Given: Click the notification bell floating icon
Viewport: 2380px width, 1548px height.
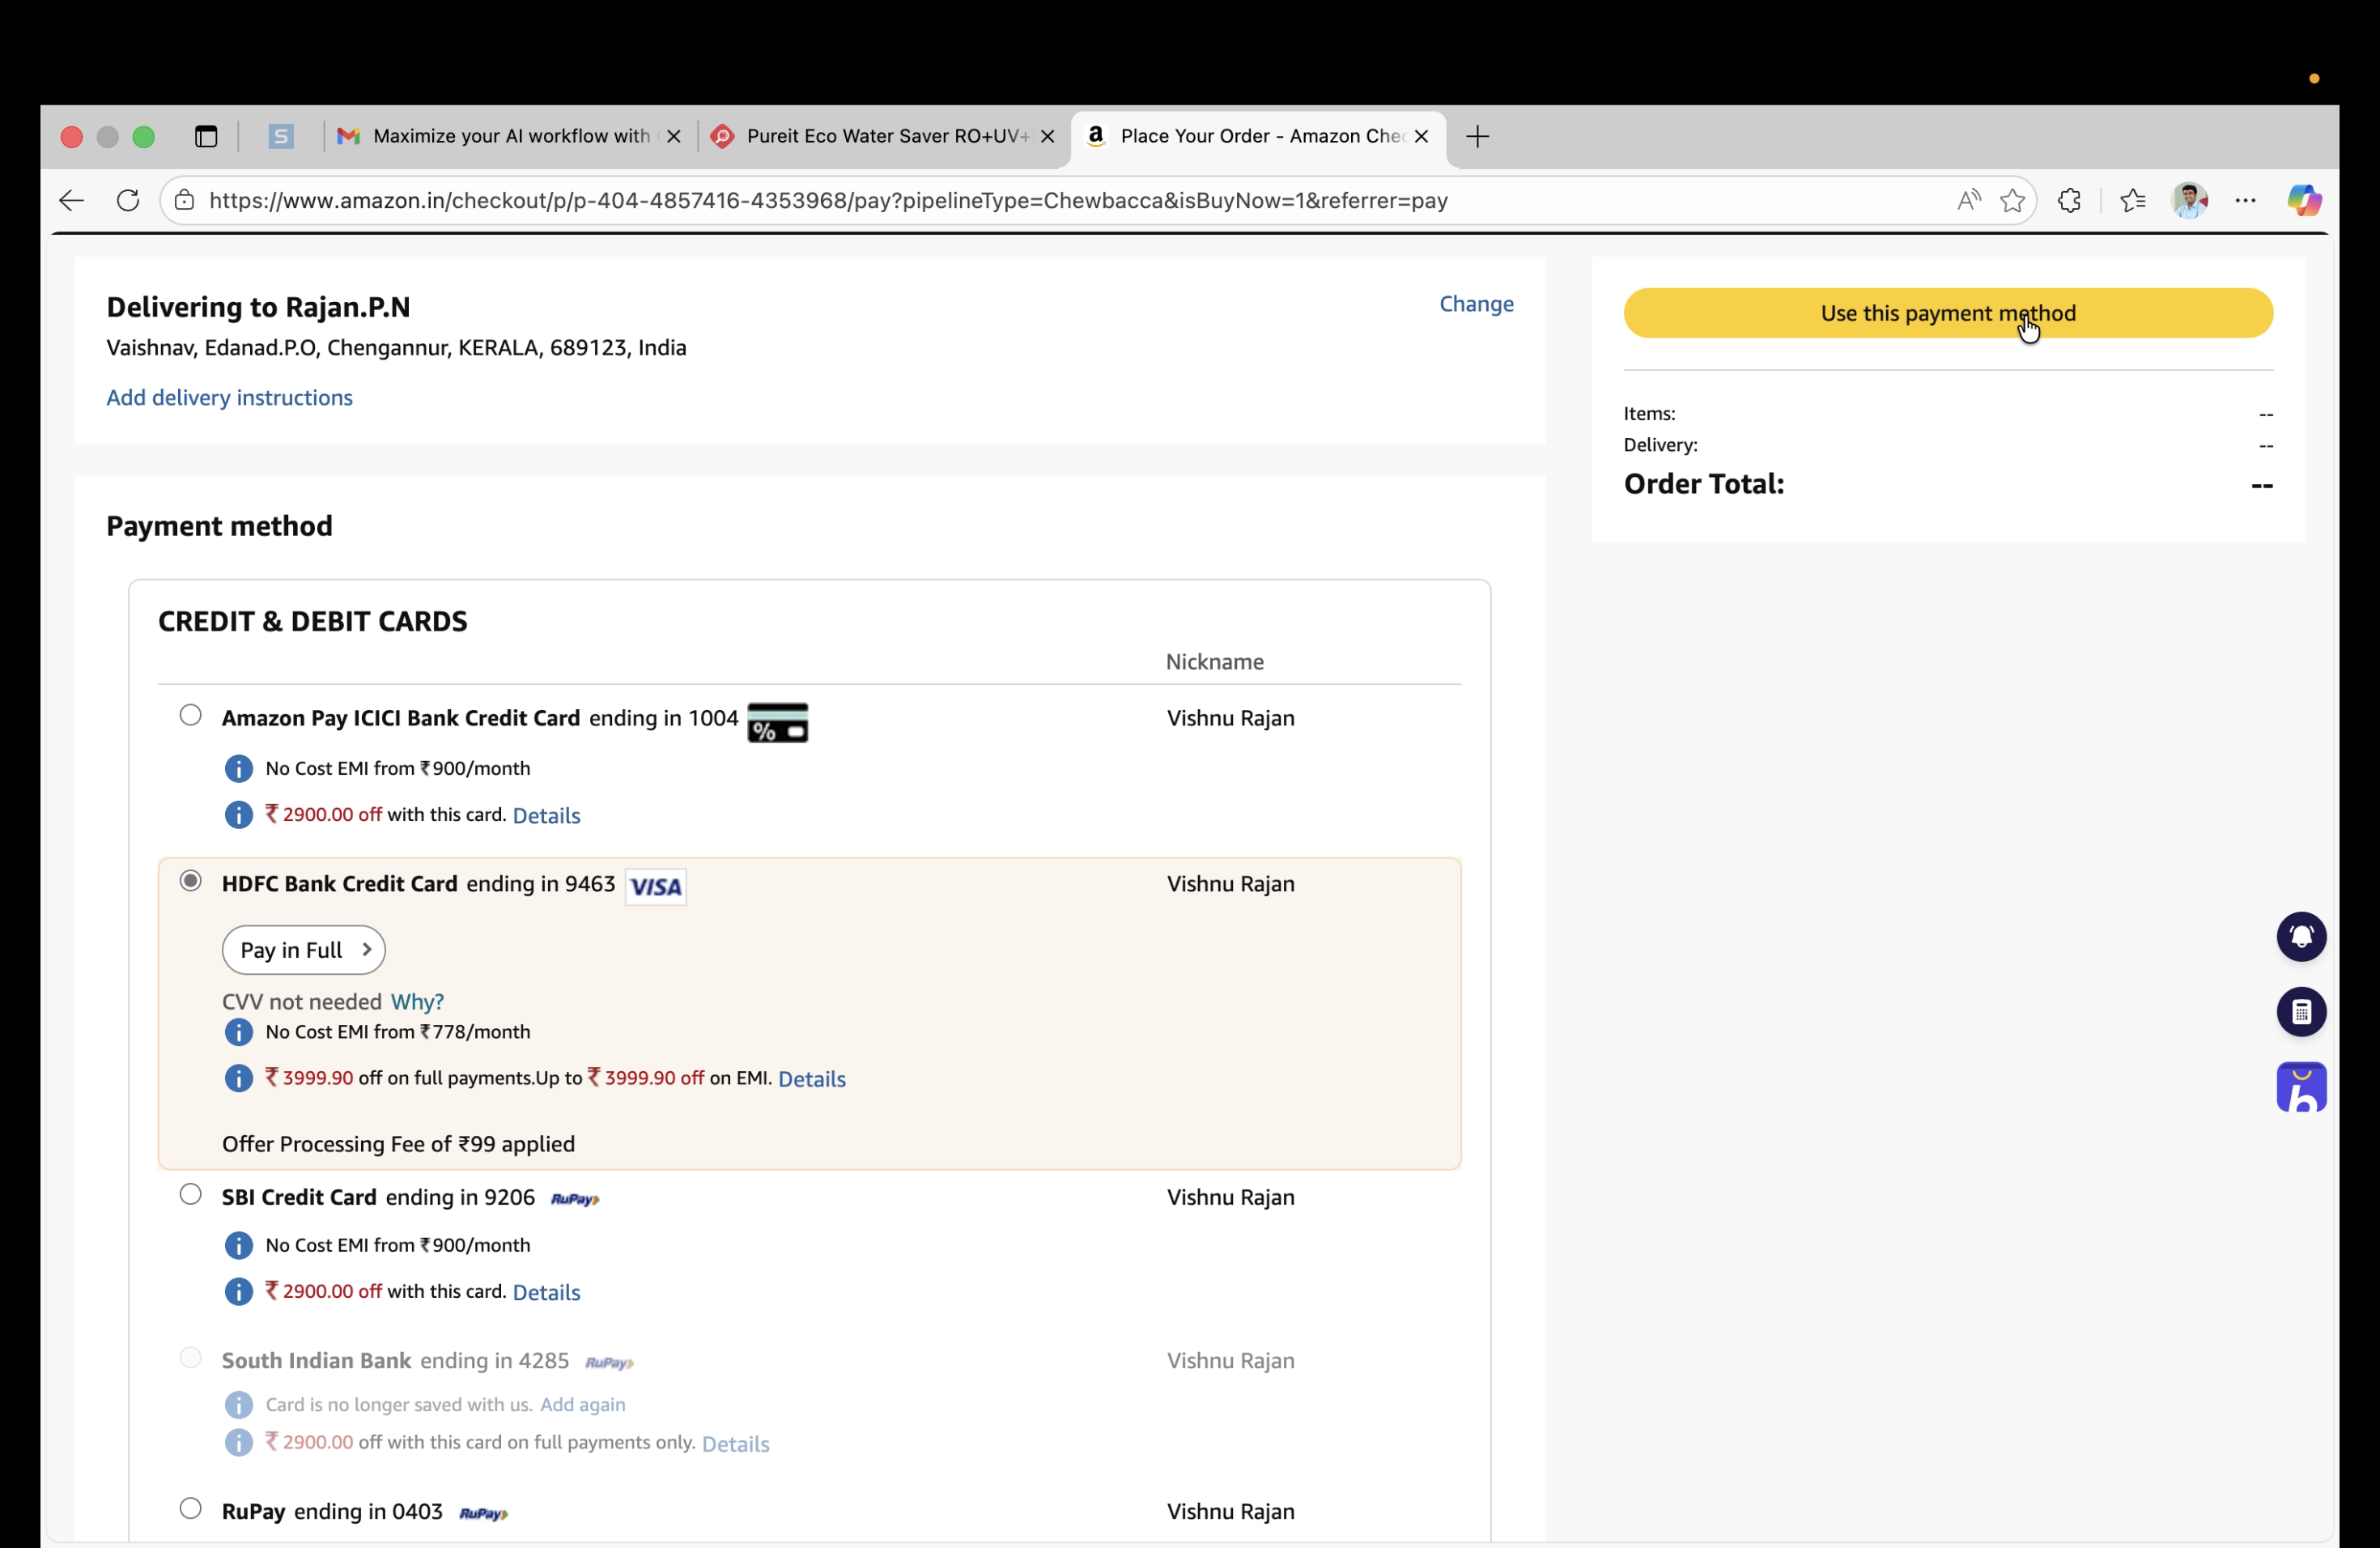Looking at the screenshot, I should [x=2301, y=936].
